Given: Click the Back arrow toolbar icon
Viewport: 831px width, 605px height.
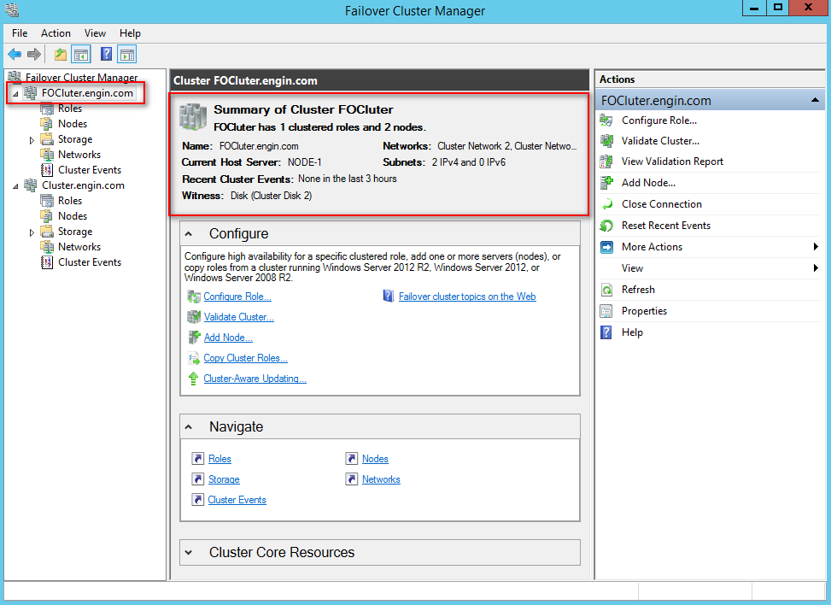Looking at the screenshot, I should [x=15, y=54].
